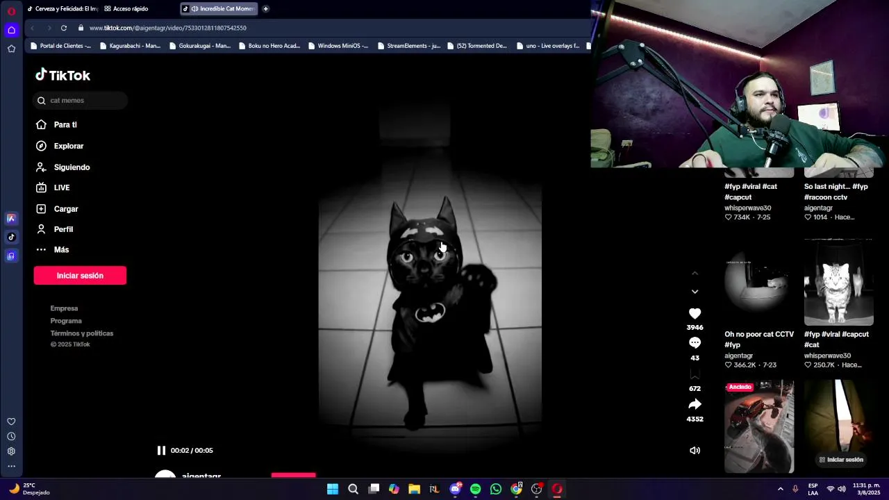Click the red Iniciar sesión button
889x500 pixels.
[x=80, y=276]
